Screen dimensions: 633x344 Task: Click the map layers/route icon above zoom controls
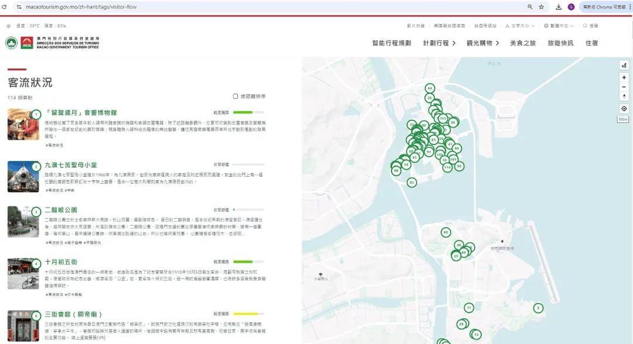pos(624,65)
